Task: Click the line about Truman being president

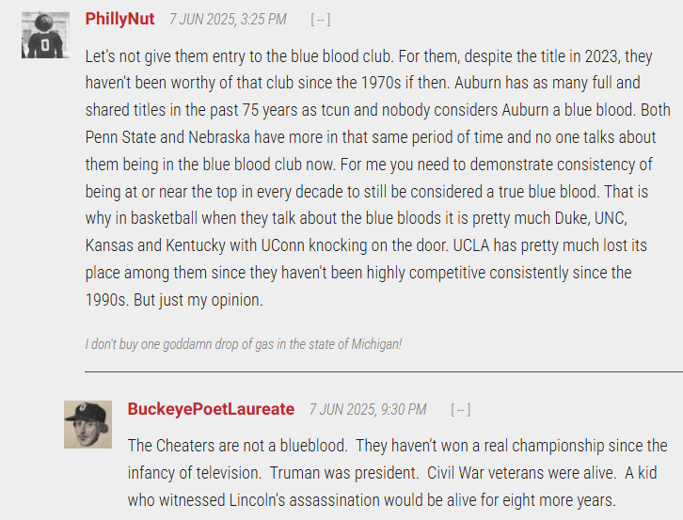Action: 392,473
